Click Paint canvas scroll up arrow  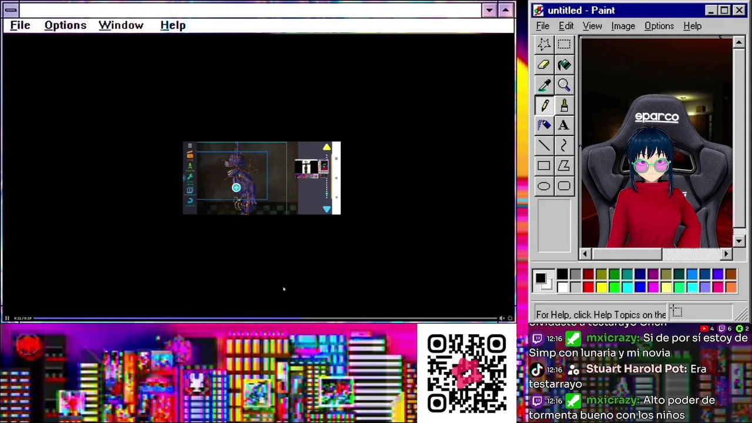(x=739, y=42)
